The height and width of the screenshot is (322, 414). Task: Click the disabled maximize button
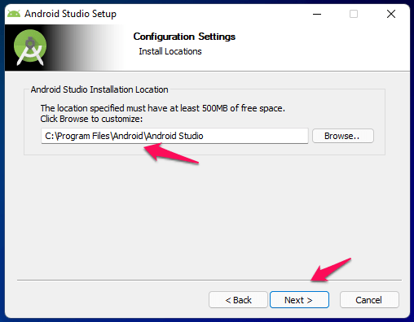pos(354,14)
